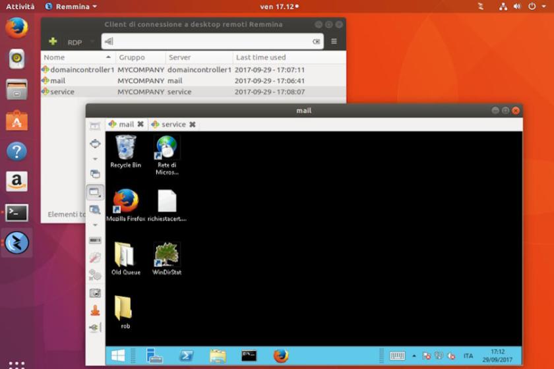This screenshot has width=554, height=369.
Task: Select the domaincontroller1 connection row
Action: pos(193,70)
